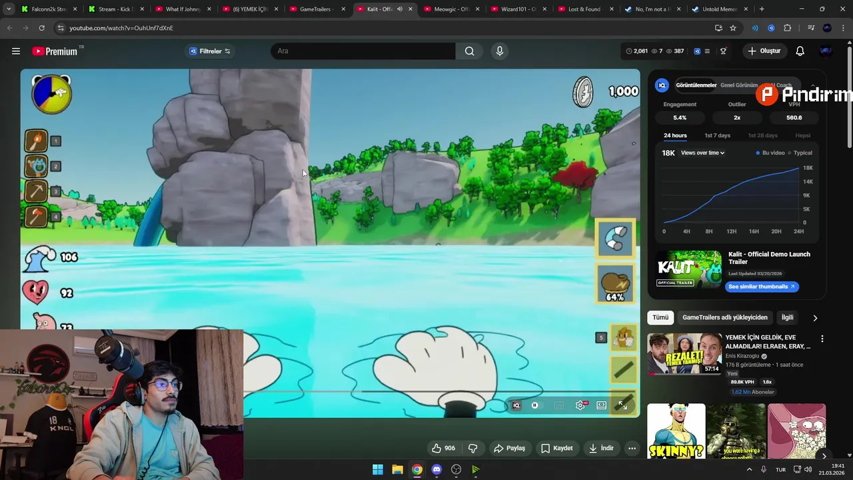Open player settings gear with HD badge
Image resolution: width=853 pixels, height=480 pixels.
pyautogui.click(x=581, y=405)
